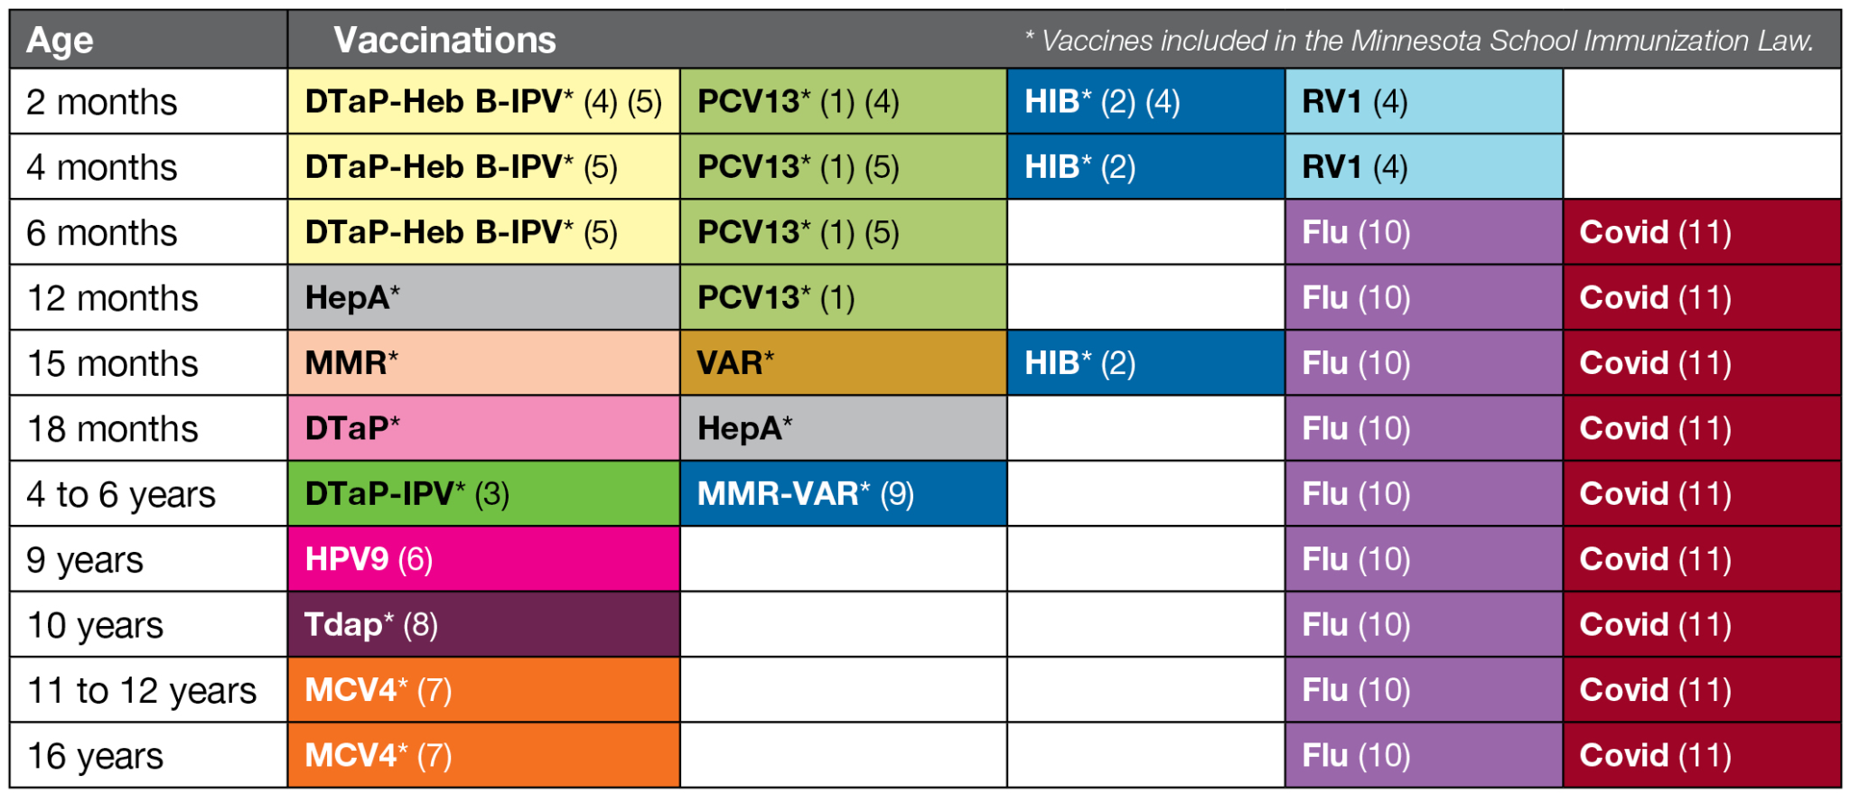This screenshot has height=803, width=1850.
Task: Select the RV1 cell in the 4 months row
Action: coord(1424,167)
